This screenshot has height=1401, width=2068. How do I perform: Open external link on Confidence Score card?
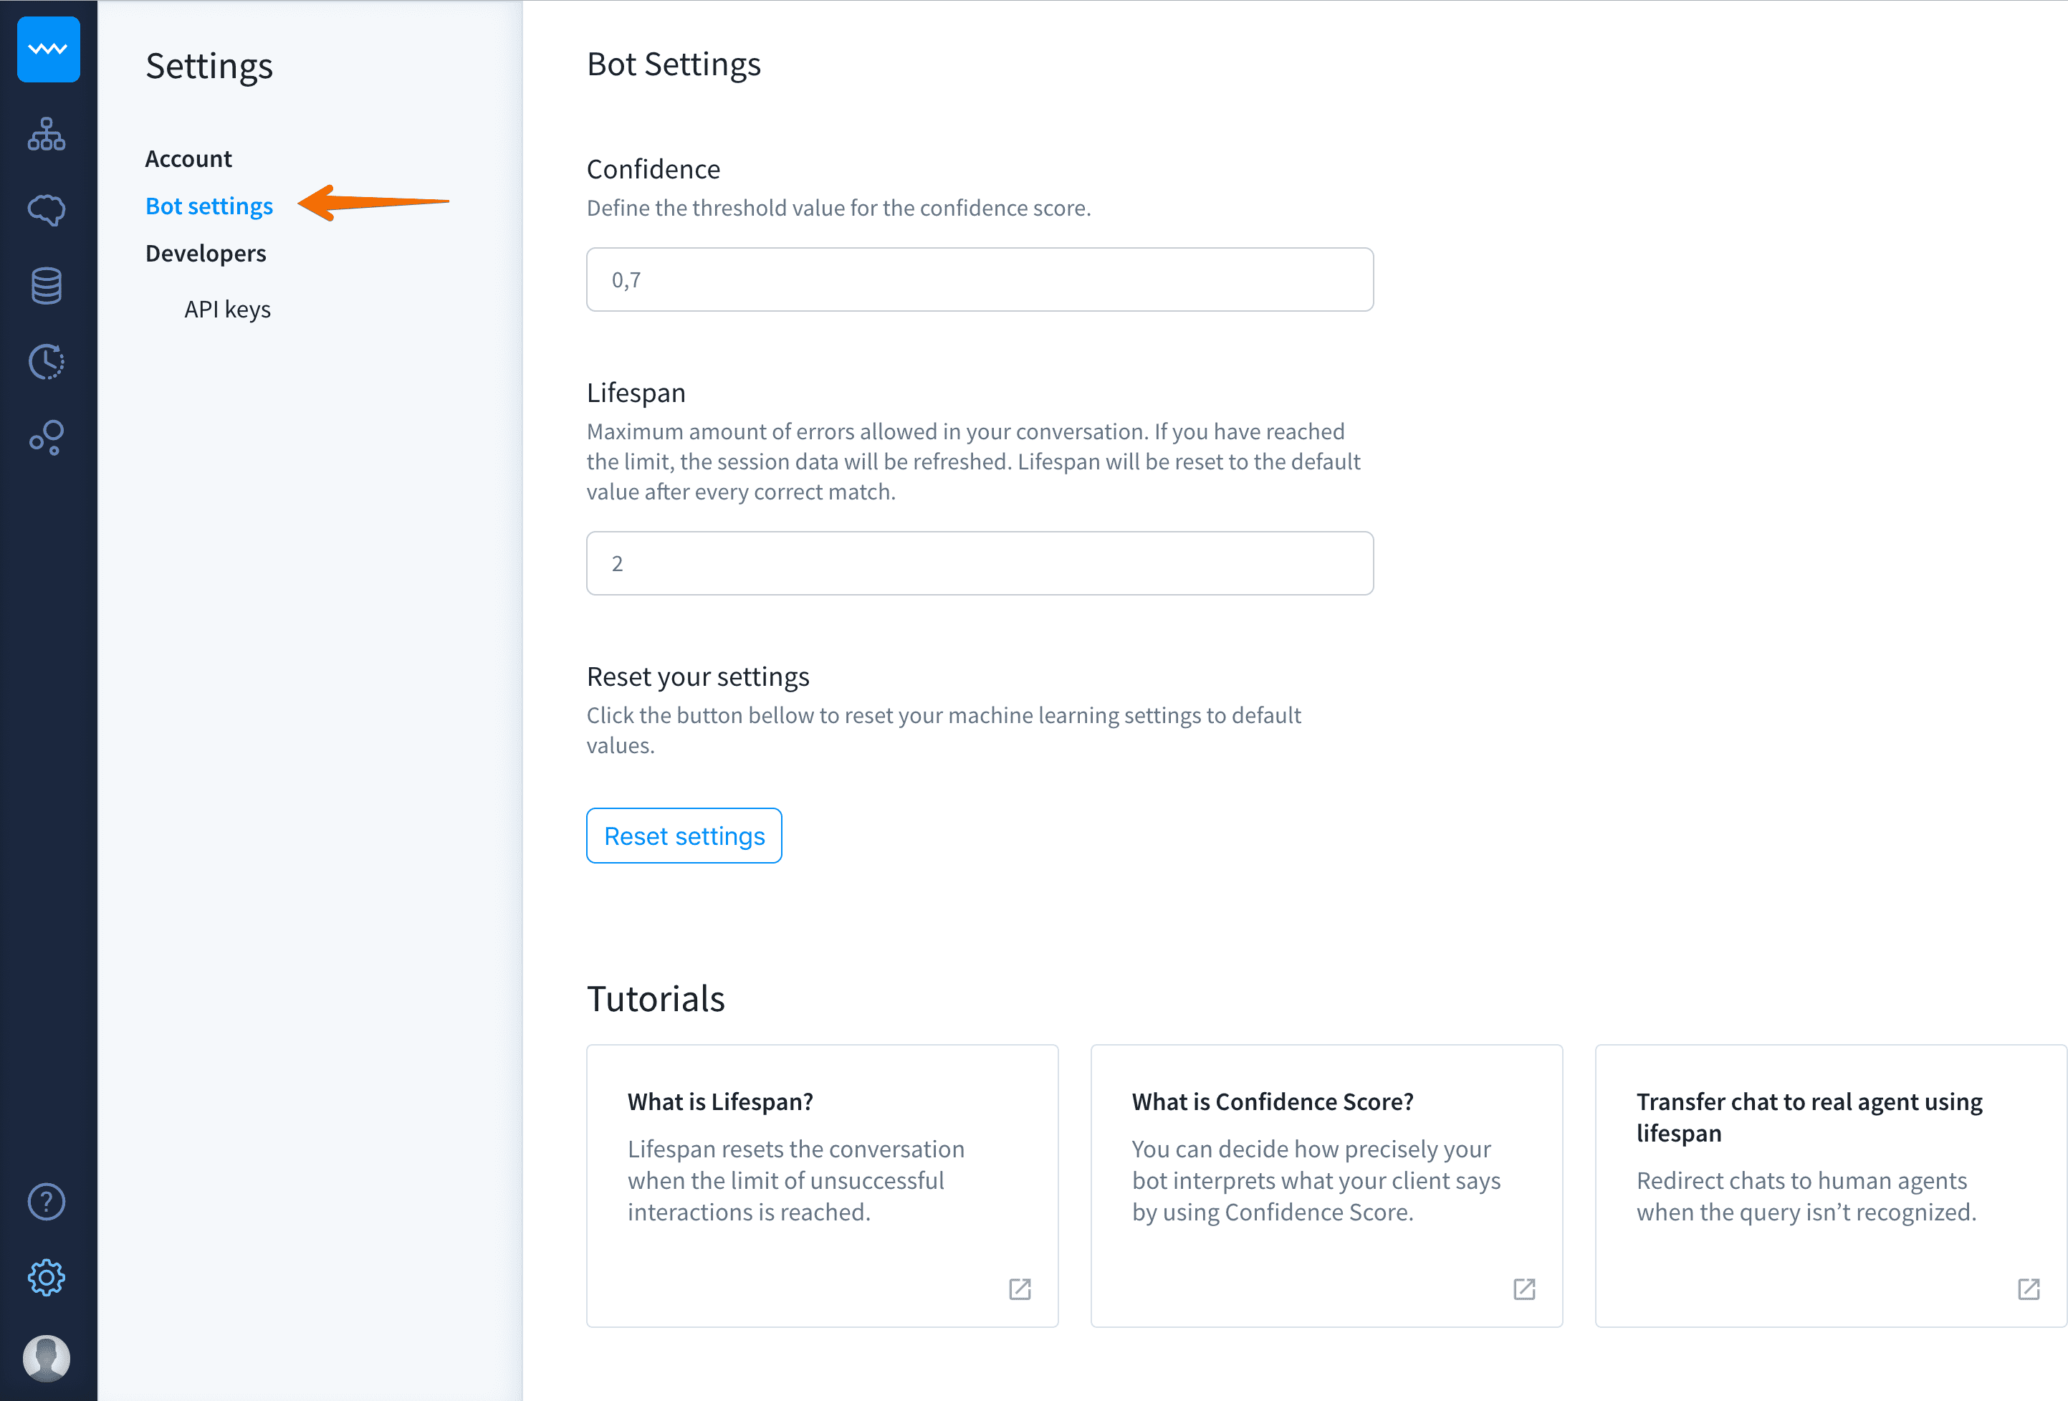1524,1289
